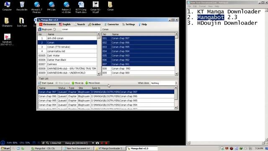Open Conan folder on desktop
268x151 pixels.
[x=111, y=6]
